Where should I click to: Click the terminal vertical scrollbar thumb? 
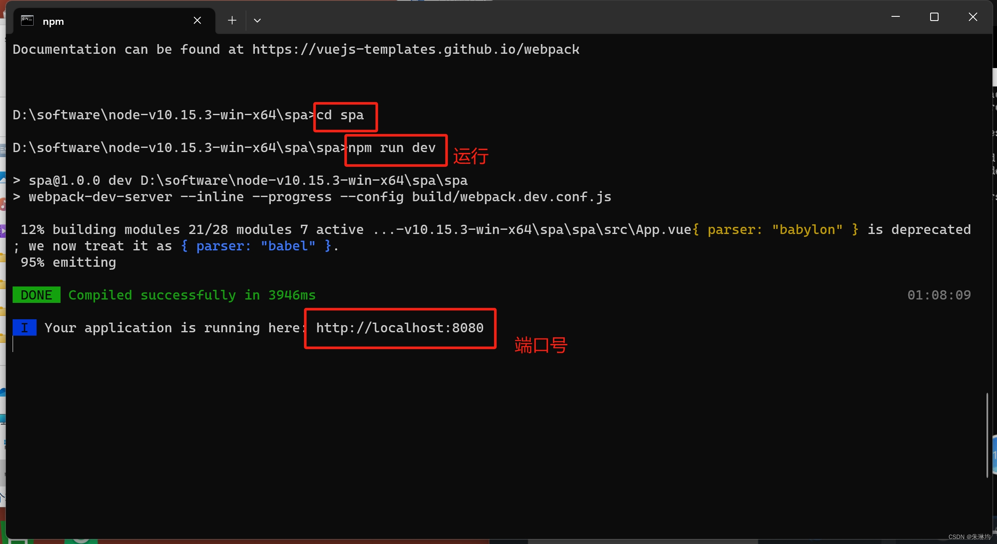986,435
